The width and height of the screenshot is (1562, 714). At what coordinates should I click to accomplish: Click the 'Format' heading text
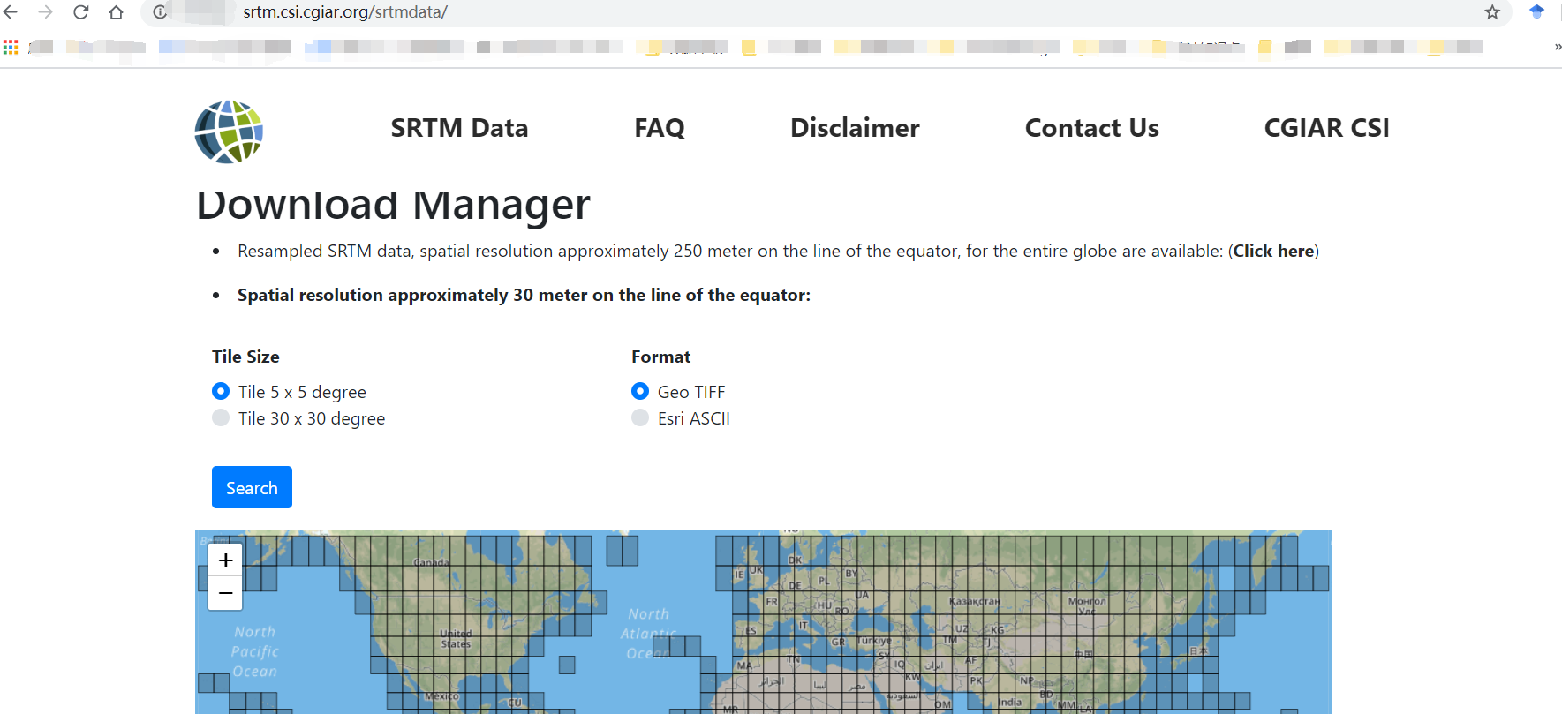pyautogui.click(x=660, y=357)
